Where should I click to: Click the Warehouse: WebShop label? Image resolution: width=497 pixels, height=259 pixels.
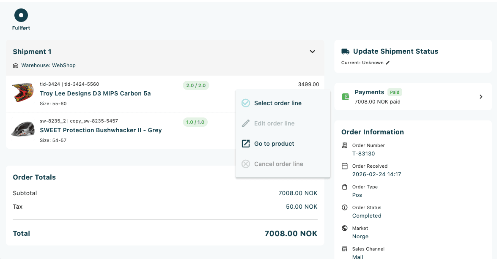49,65
